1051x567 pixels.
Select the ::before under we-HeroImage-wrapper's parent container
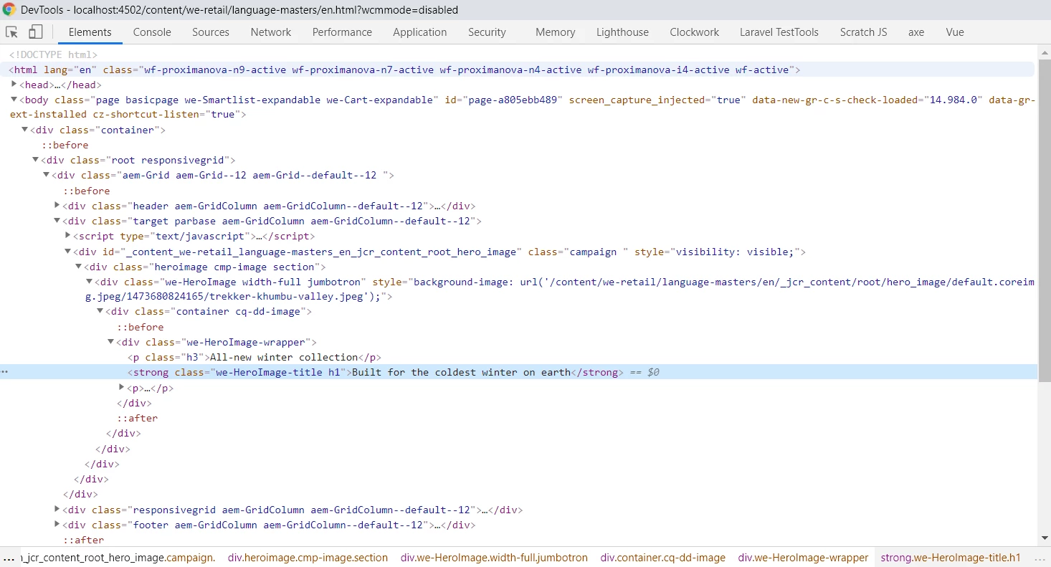(141, 327)
